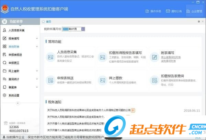Open the 商业健康保险附表 link
Image resolution: width=206 pixels, height=140 pixels.
[171, 58]
